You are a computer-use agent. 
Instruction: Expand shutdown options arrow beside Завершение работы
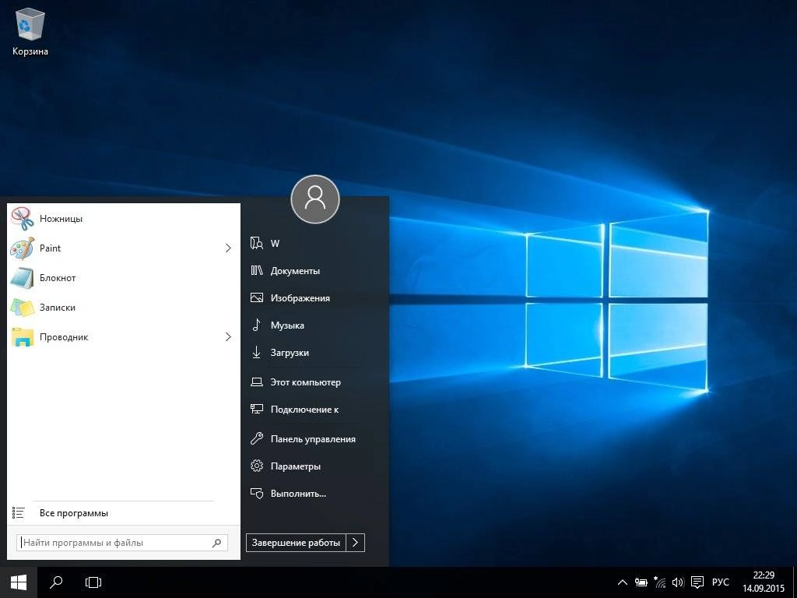click(355, 543)
